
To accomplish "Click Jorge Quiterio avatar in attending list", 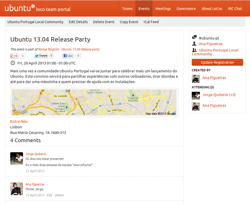I will pos(196,96).
